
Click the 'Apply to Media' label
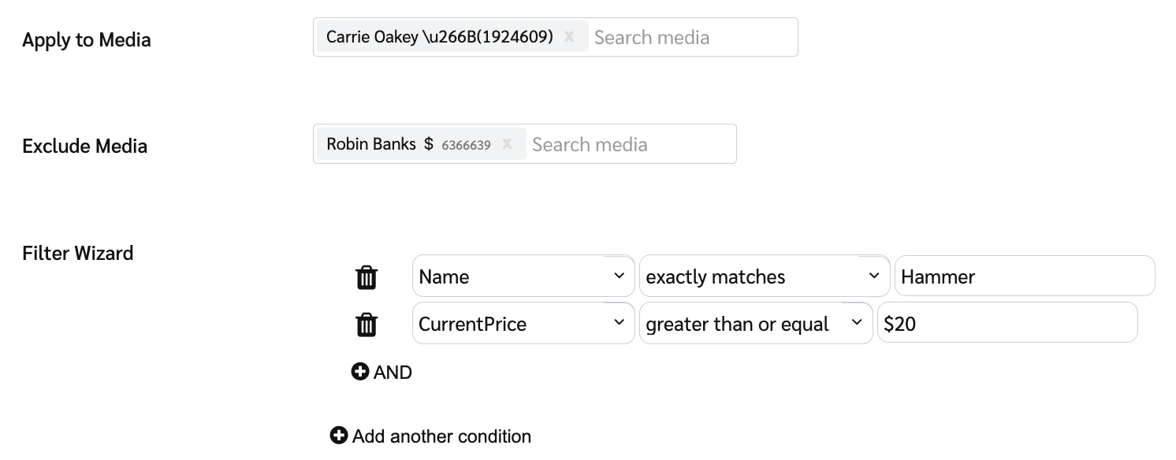pyautogui.click(x=87, y=40)
